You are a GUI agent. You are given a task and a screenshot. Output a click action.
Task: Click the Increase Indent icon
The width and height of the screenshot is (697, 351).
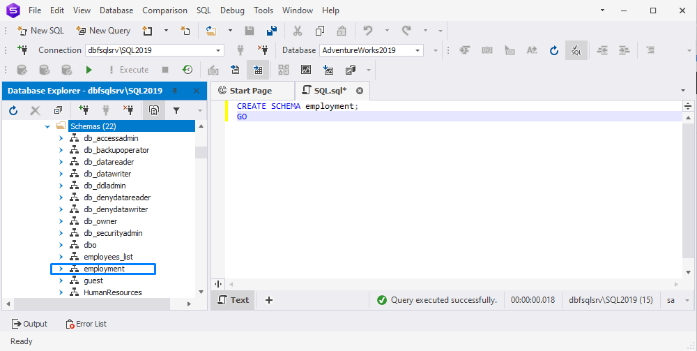(624, 50)
